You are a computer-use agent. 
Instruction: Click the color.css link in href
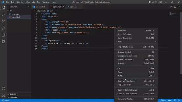coord(82,33)
